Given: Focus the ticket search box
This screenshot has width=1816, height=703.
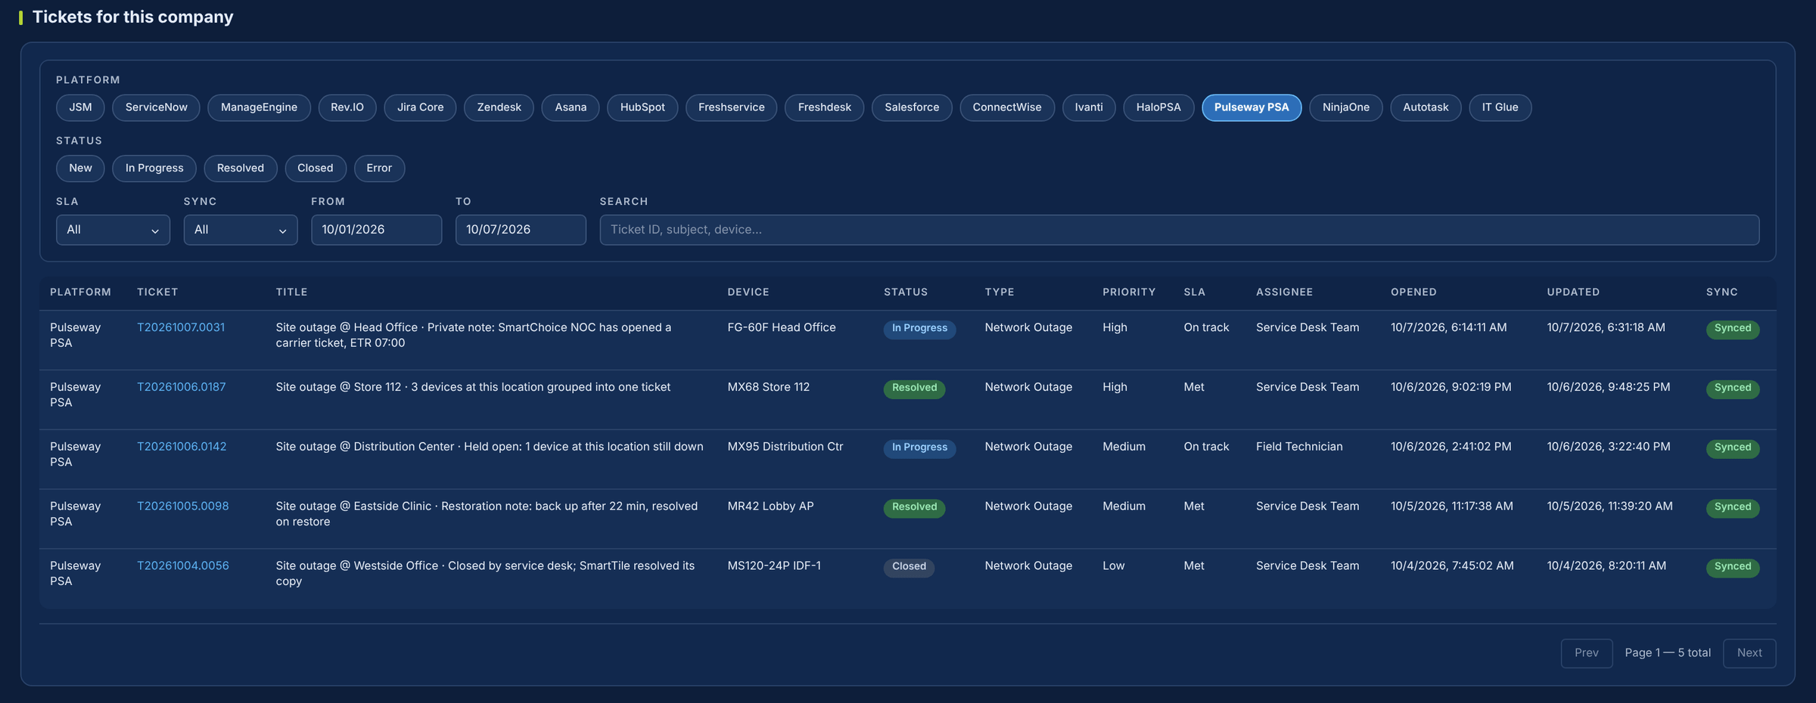Looking at the screenshot, I should 1180,230.
